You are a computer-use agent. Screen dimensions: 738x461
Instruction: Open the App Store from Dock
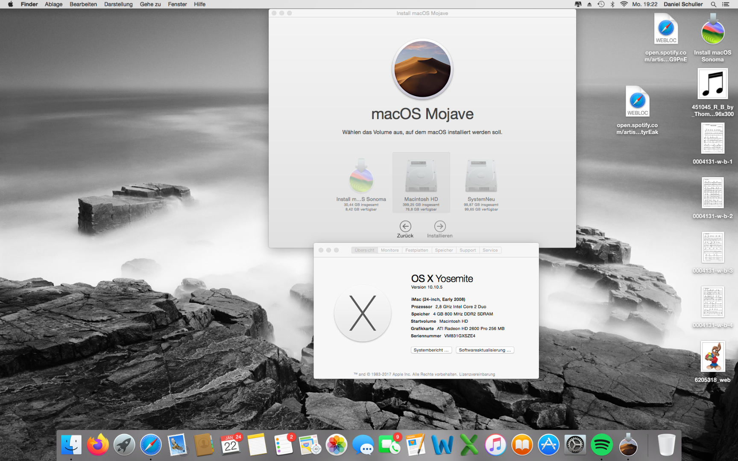pos(548,445)
